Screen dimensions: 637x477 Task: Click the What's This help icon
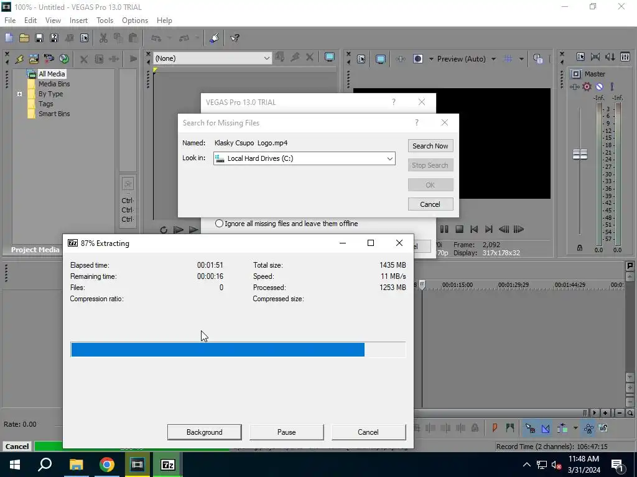click(235, 38)
